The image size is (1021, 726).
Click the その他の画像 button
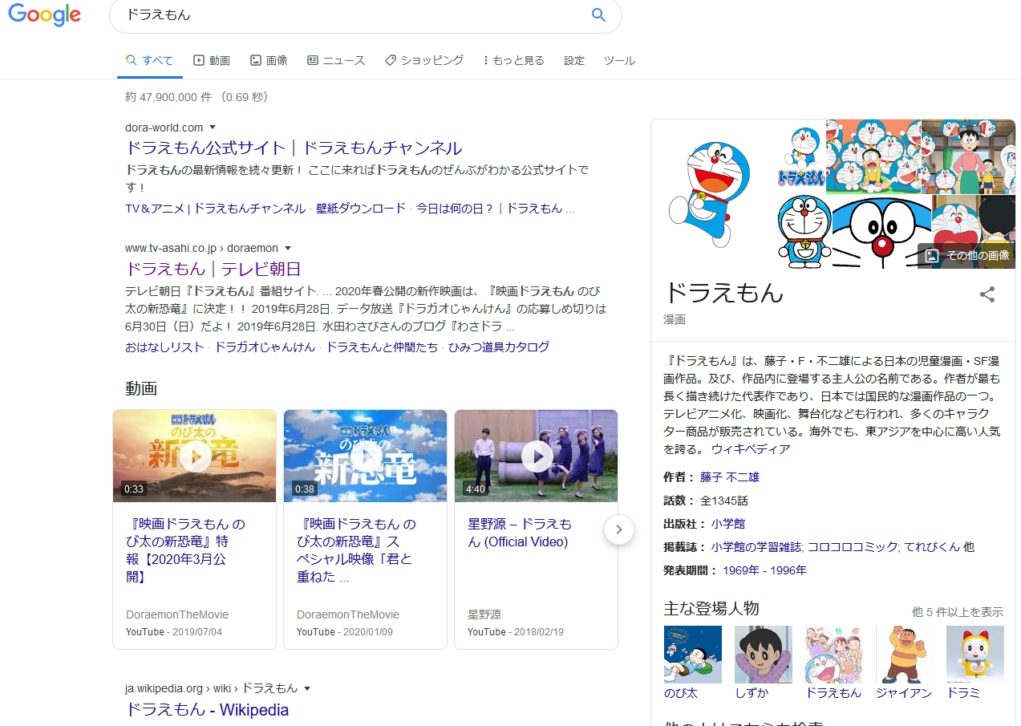tap(967, 256)
